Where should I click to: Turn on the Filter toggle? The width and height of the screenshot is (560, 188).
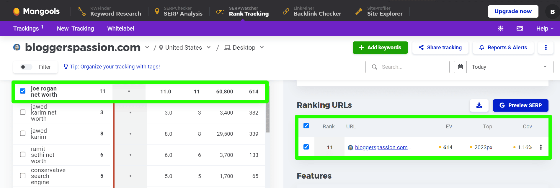point(26,67)
